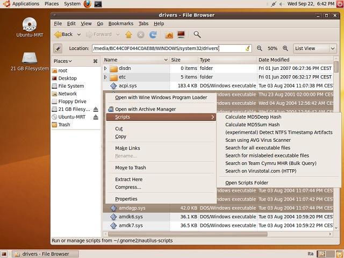Eject the Ubuntu-MRT volume in sidebar
This screenshot has height=258, width=344.
pos(96,117)
